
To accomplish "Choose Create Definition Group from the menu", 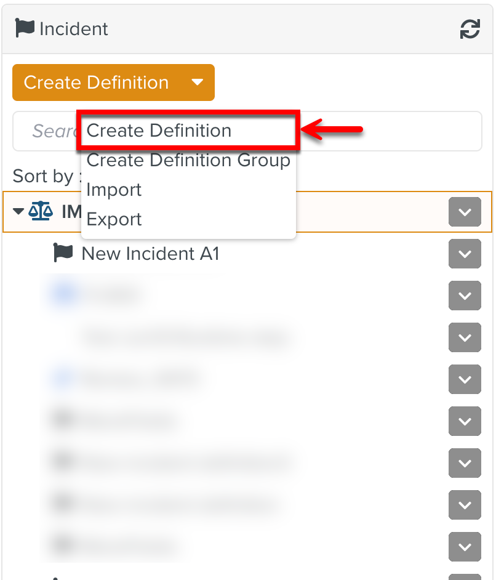I will 189,160.
